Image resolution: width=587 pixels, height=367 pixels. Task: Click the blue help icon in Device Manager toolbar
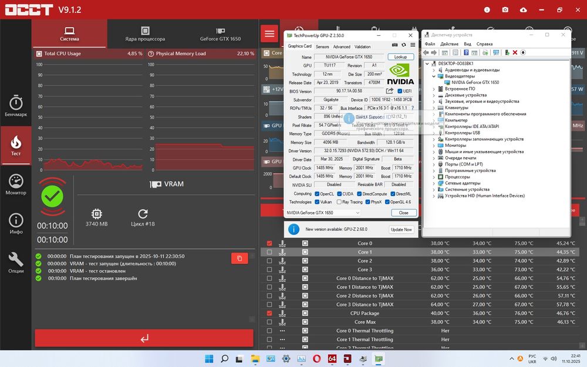466,52
